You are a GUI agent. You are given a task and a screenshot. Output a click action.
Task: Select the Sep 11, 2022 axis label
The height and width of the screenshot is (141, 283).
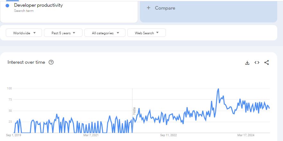[168, 135]
